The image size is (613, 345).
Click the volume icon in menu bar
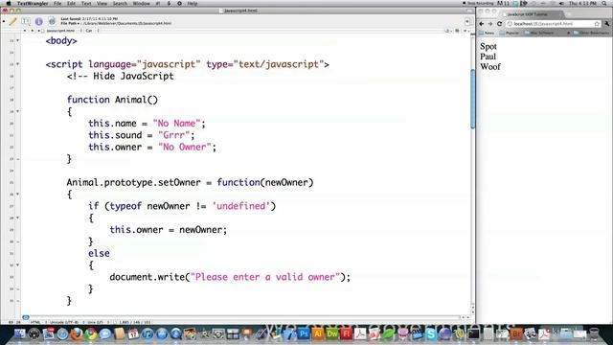click(x=562, y=3)
